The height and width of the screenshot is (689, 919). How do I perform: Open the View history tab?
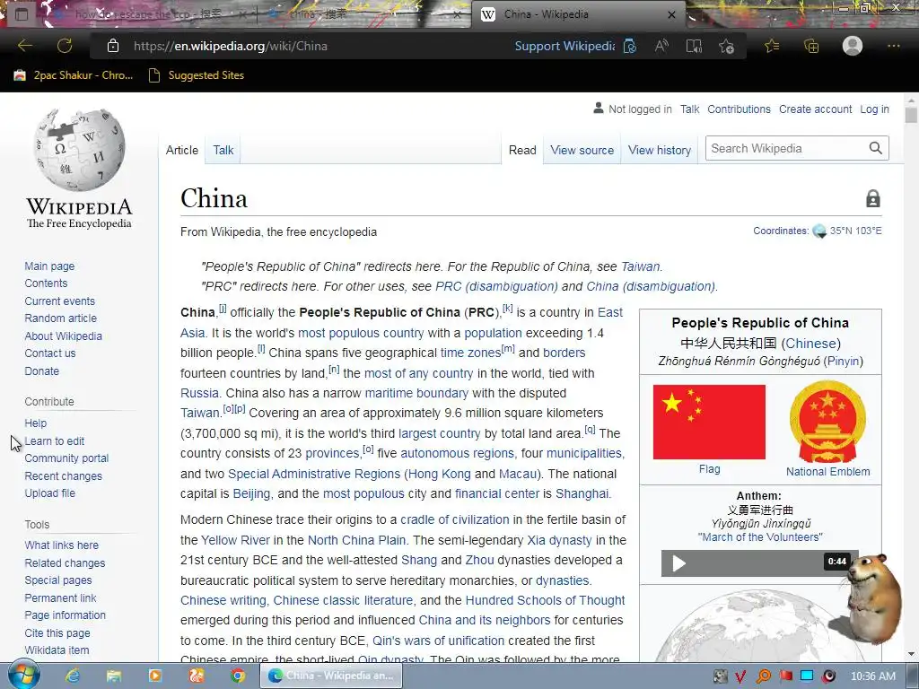coord(660,150)
